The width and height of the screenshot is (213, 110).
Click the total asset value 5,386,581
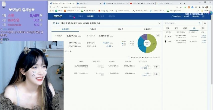coord(104,36)
